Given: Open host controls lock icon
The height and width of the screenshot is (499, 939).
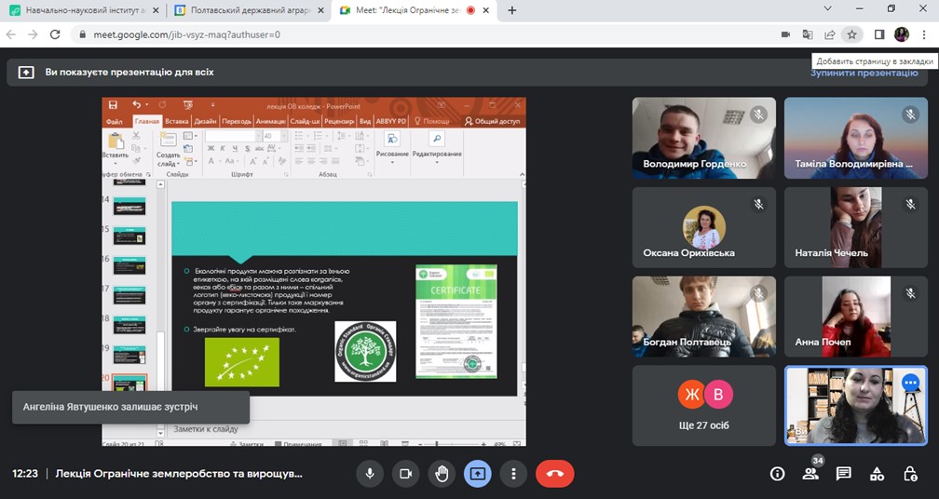Looking at the screenshot, I should tap(909, 474).
